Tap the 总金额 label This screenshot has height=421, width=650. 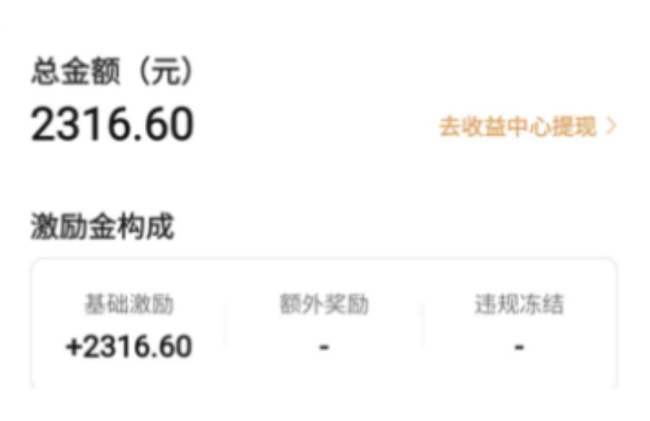(x=76, y=73)
